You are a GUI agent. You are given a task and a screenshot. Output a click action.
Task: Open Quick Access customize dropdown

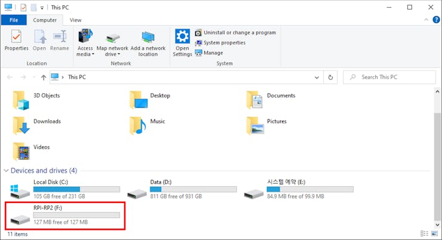[x=42, y=8]
